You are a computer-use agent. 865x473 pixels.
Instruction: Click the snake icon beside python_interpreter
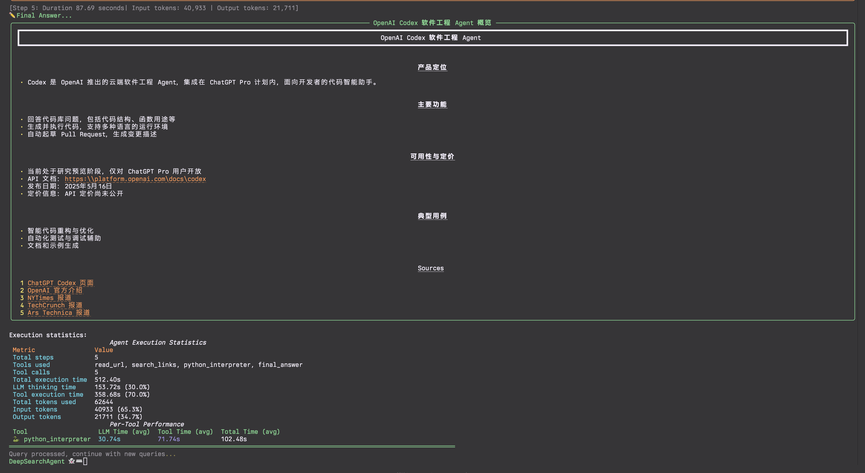pyautogui.click(x=16, y=439)
